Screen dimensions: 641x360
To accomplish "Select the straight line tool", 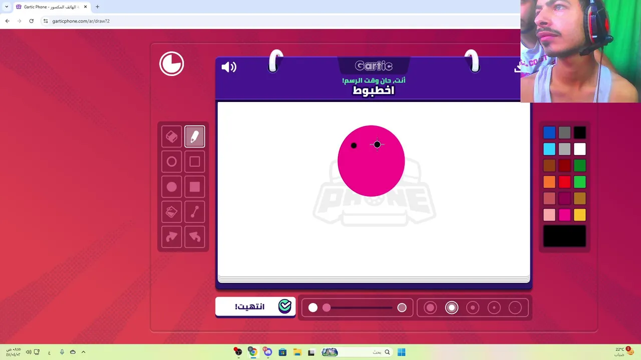I will tap(195, 211).
